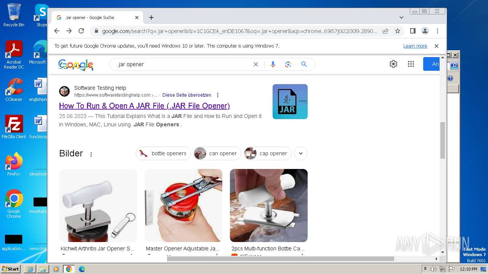Bookmark this page with the star icon
The height and width of the screenshot is (274, 488).
pyautogui.click(x=398, y=31)
